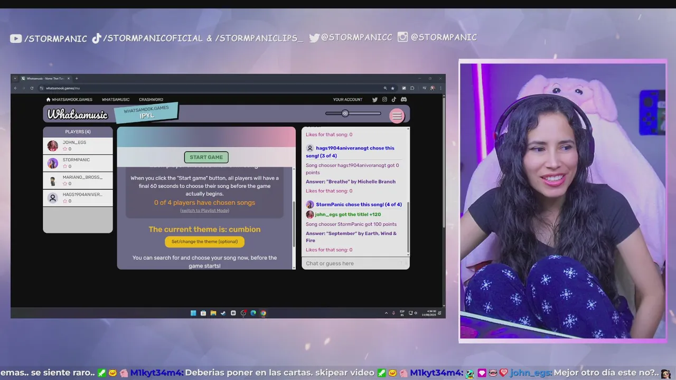Click the Whatsamusic logo

[78, 115]
